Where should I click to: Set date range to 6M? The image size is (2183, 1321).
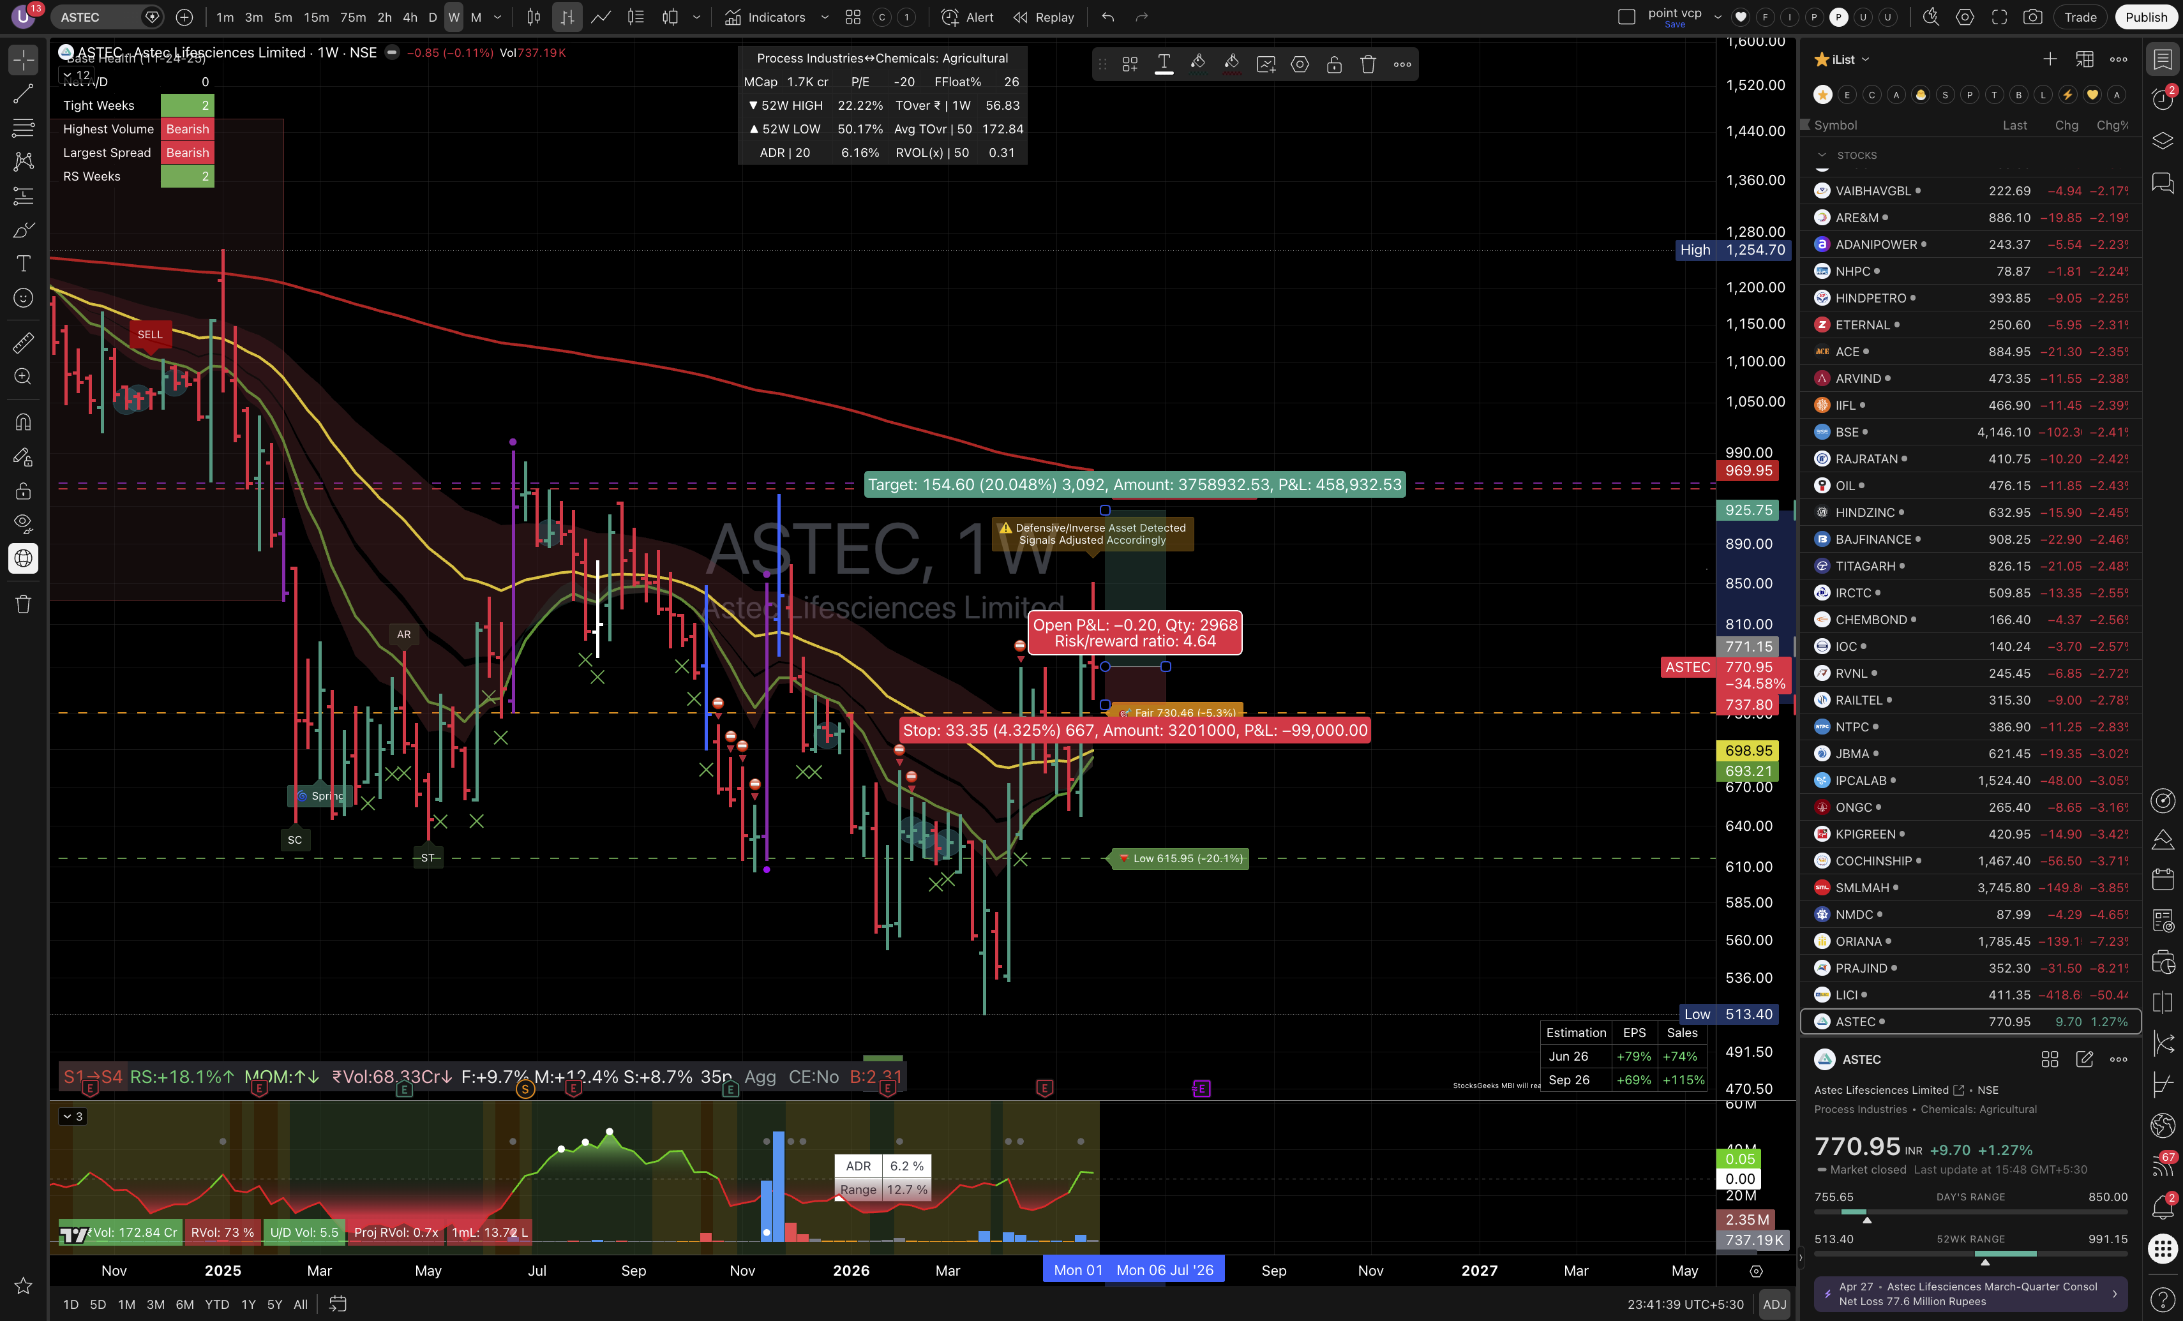(x=184, y=1304)
